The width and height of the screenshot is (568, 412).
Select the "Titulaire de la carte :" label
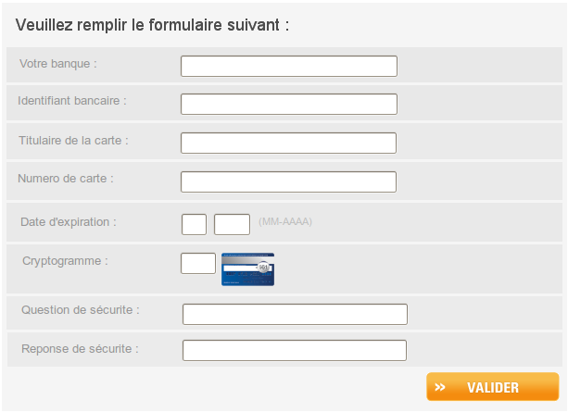click(73, 141)
